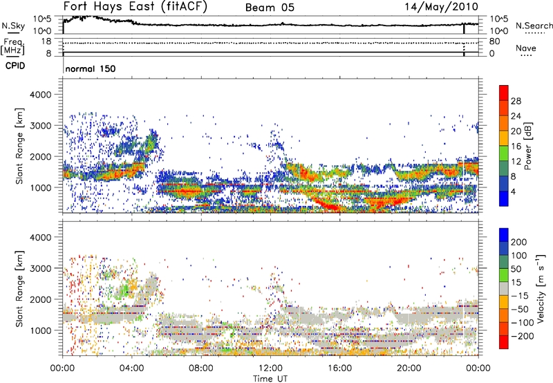Click the '04:00' time axis label
This screenshot has width=553, height=383.
[131, 368]
